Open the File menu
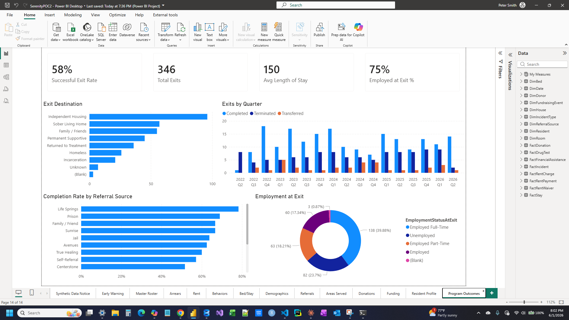The width and height of the screenshot is (569, 320). coord(10,15)
